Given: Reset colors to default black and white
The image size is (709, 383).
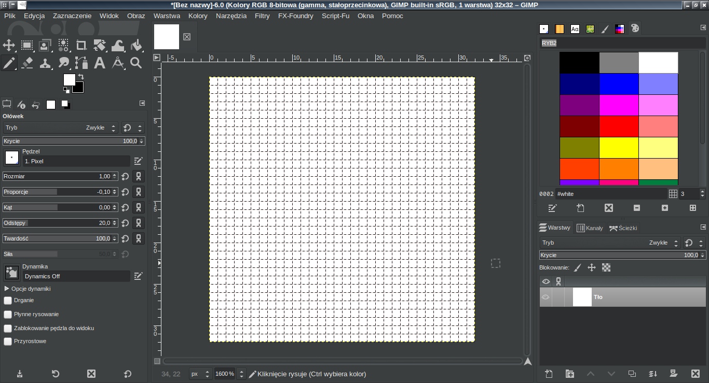Looking at the screenshot, I should (x=66, y=90).
